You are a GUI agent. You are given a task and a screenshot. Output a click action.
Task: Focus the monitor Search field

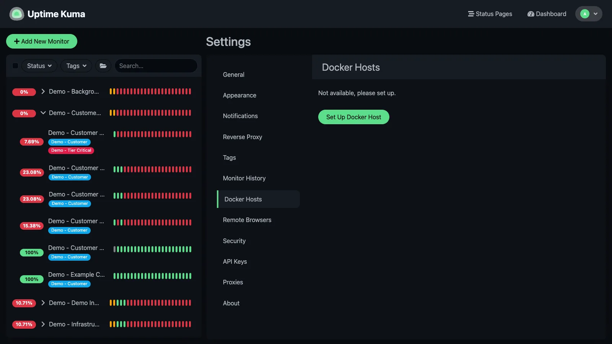pos(156,66)
